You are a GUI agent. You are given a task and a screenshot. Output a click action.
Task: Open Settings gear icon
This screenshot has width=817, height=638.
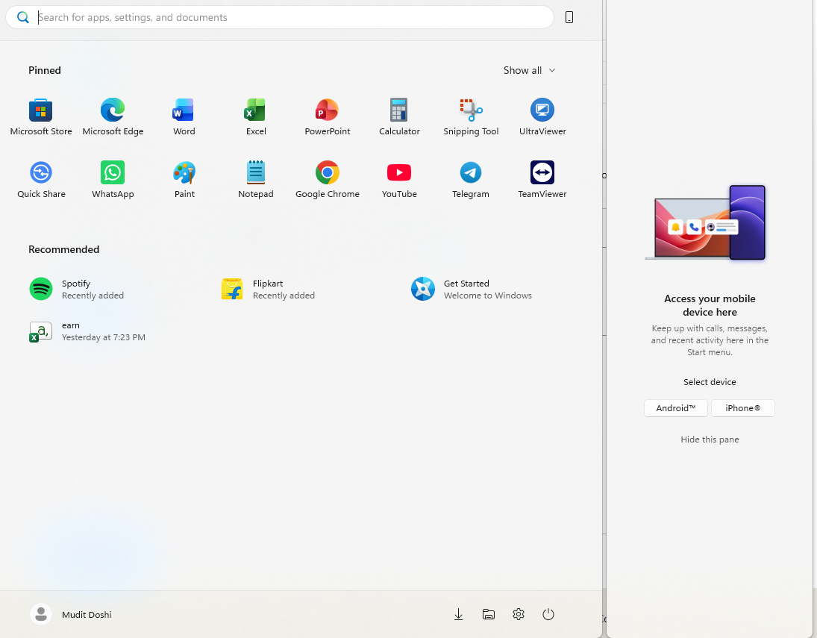click(518, 615)
